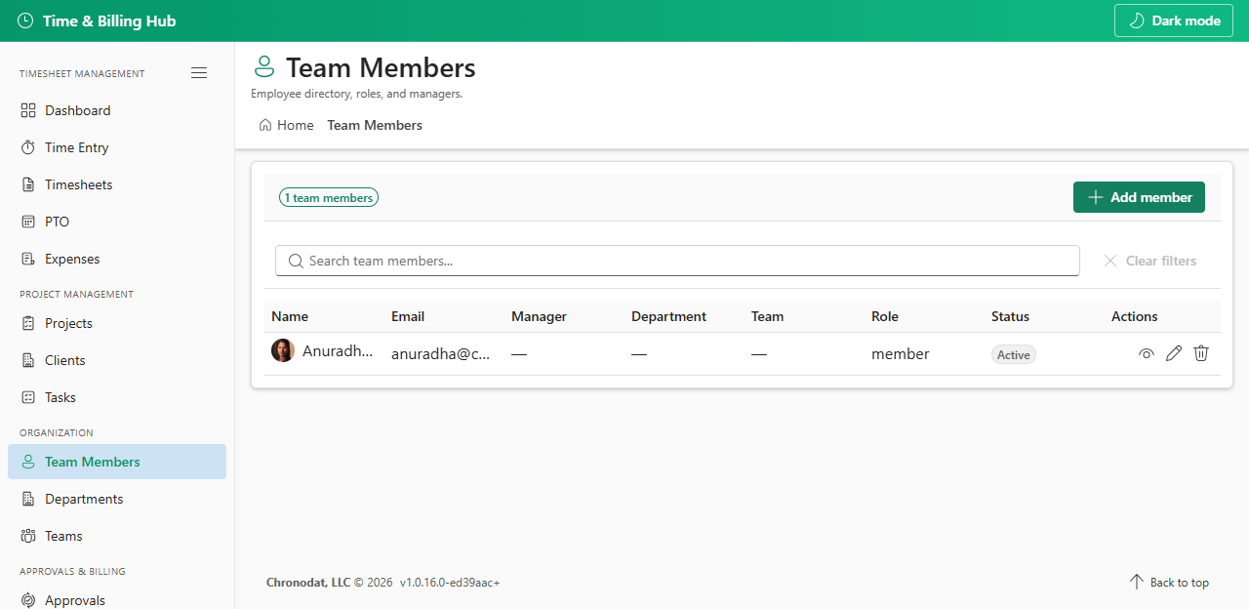Collapse sidebar with hamburger icon
The width and height of the screenshot is (1249, 609).
coord(199,73)
